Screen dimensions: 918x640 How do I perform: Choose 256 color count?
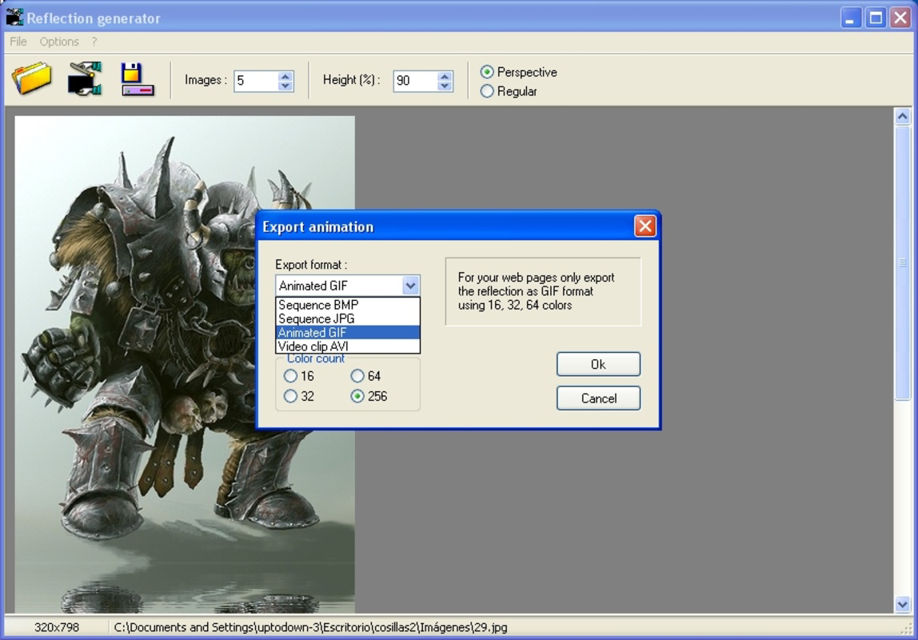pos(357,397)
